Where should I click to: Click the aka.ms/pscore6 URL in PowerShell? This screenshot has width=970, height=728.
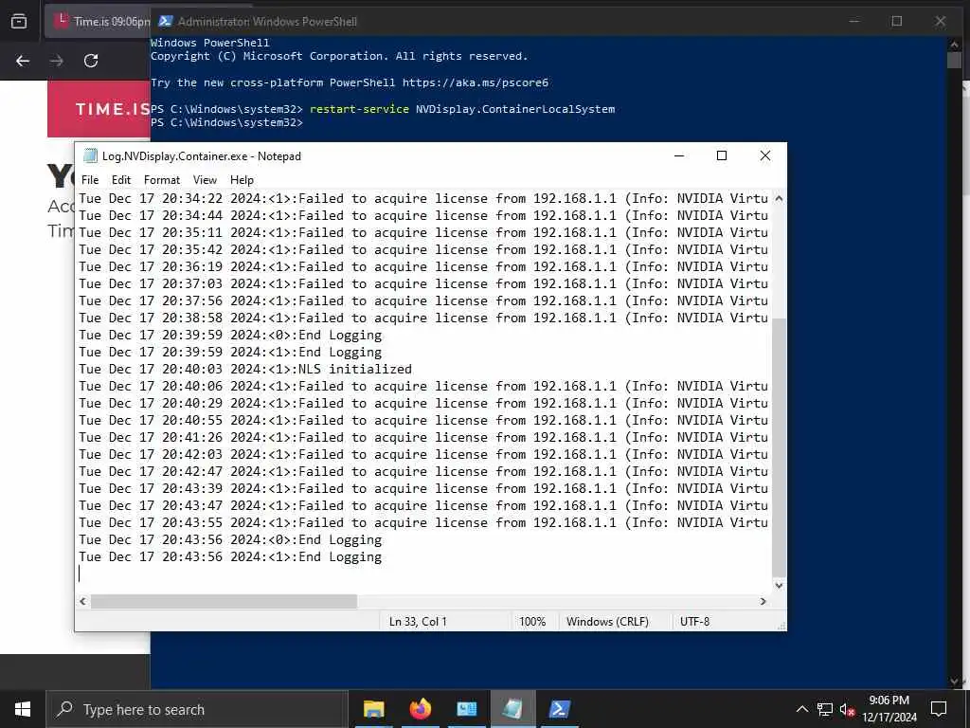coord(476,82)
